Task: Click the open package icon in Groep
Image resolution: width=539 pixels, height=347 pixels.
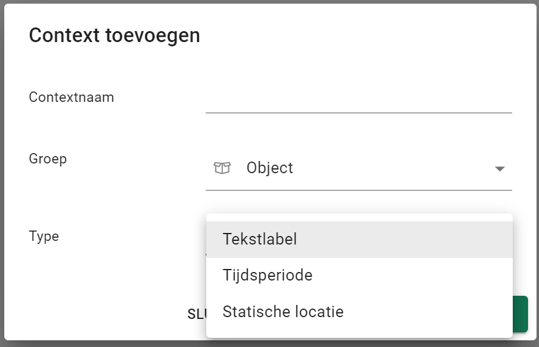Action: pos(222,168)
